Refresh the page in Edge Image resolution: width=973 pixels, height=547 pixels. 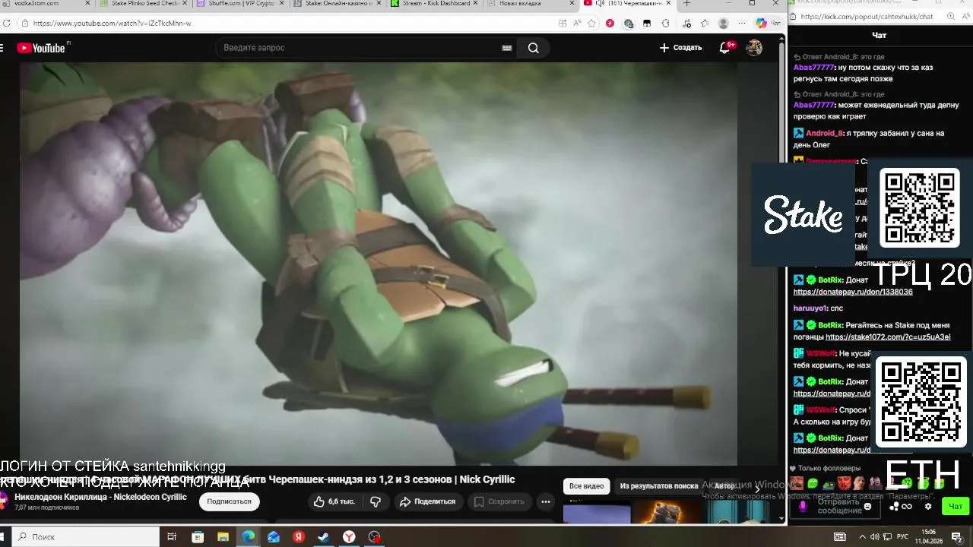tap(7, 24)
